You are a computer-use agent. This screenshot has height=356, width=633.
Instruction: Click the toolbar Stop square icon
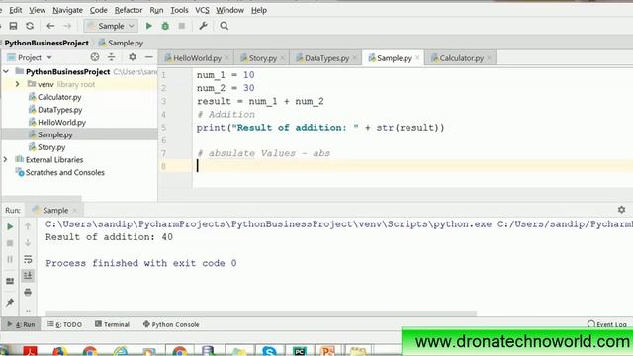182,26
